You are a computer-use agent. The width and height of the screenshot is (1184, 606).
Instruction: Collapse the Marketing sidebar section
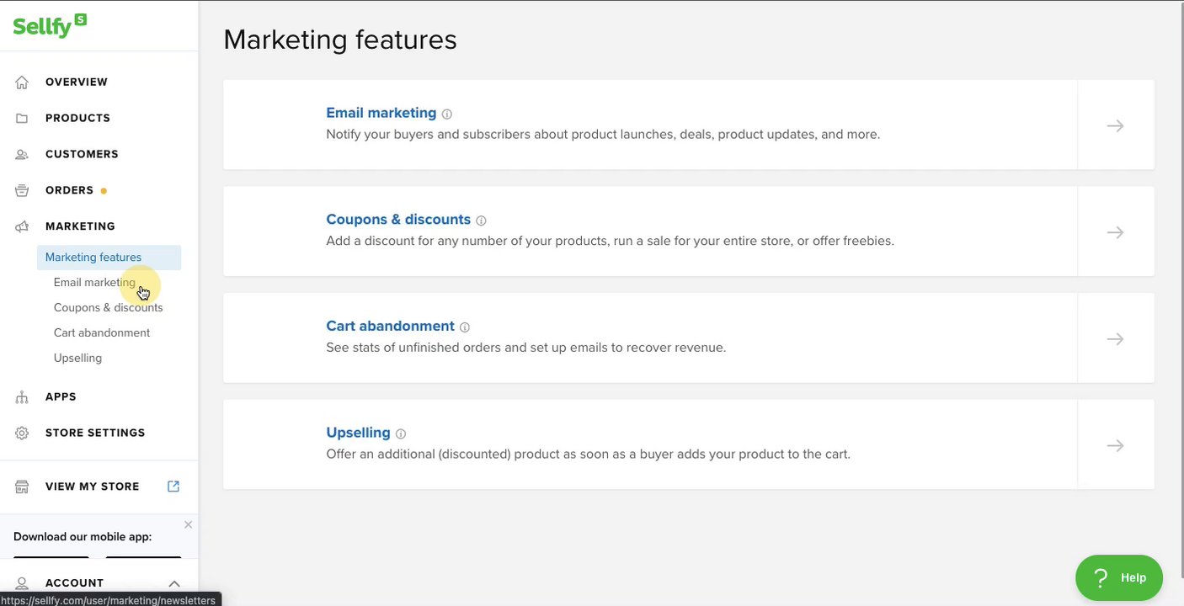[80, 226]
